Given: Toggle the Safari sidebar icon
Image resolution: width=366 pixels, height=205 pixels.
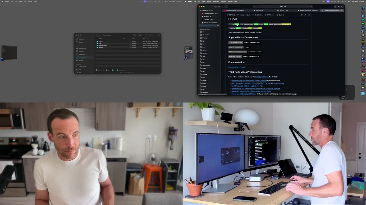Looking at the screenshot, I should click(x=219, y=7).
